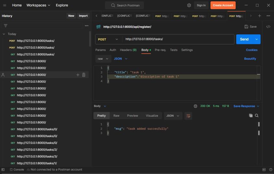Open new tab with plus icon
274x174 pixels.
tap(259, 16)
